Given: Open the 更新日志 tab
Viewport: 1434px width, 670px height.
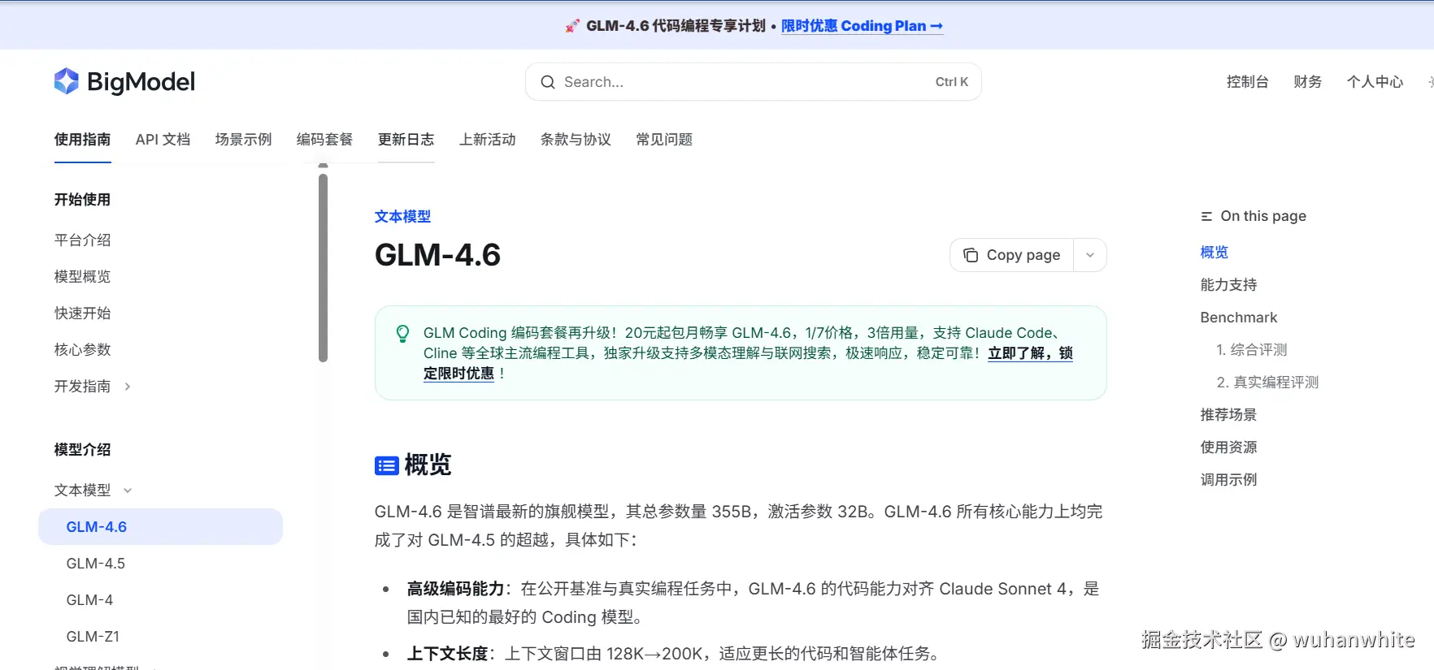Looking at the screenshot, I should (406, 140).
